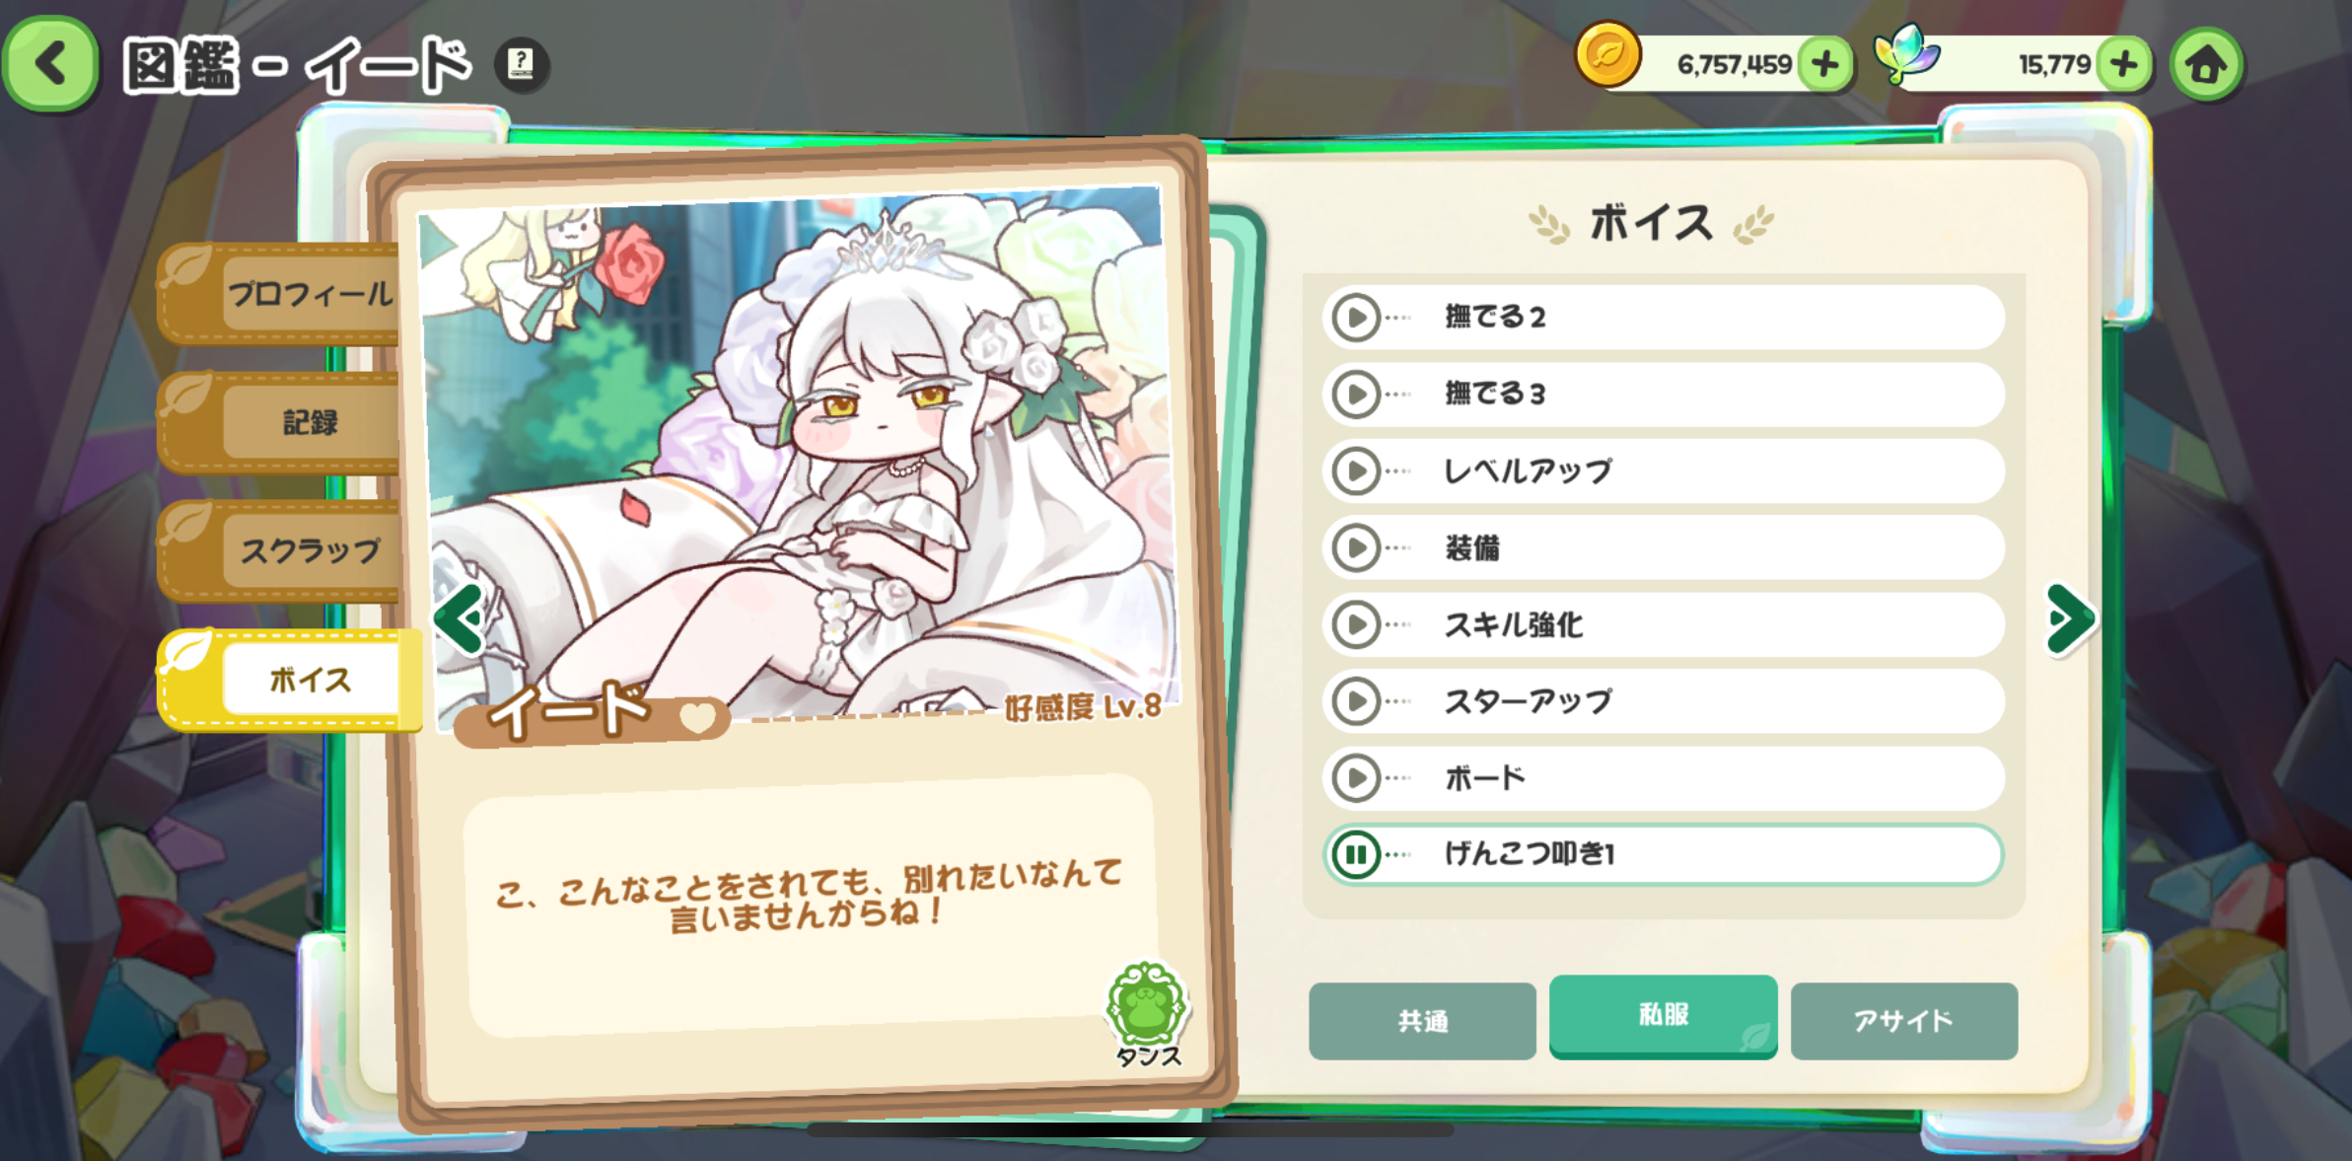The height and width of the screenshot is (1161, 2352).
Task: Show previous character with left green chevron
Action: (x=460, y=619)
